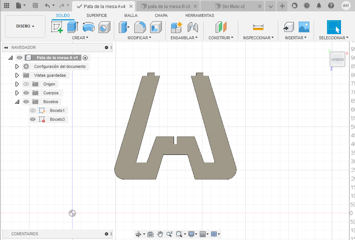Switch to the SUPERFICIE ribbon tab

click(96, 15)
